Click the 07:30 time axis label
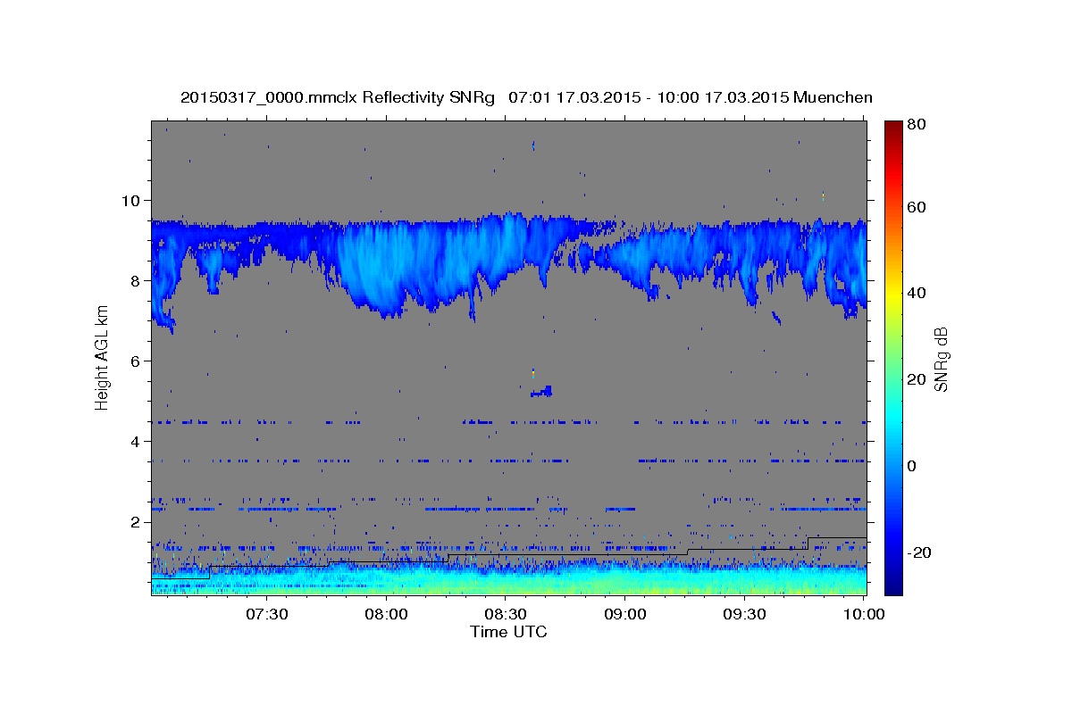 click(x=267, y=614)
